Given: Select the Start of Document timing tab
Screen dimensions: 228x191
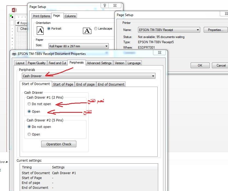Looking at the screenshot, I should 36,84.
